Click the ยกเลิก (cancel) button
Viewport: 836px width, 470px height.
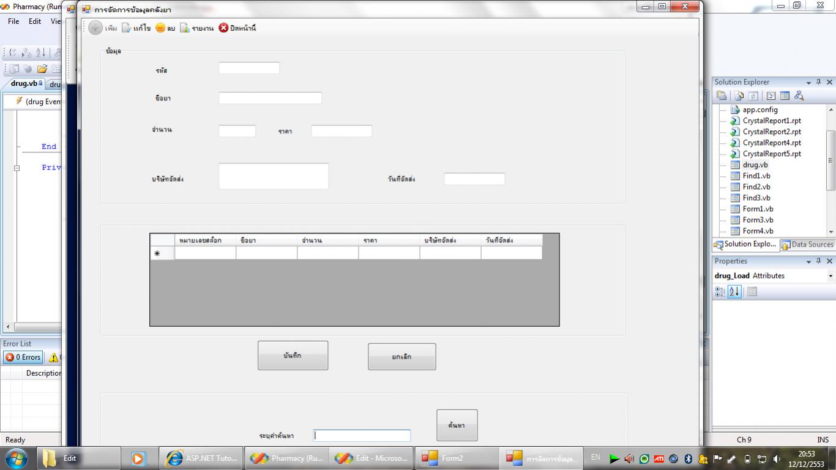coord(401,357)
